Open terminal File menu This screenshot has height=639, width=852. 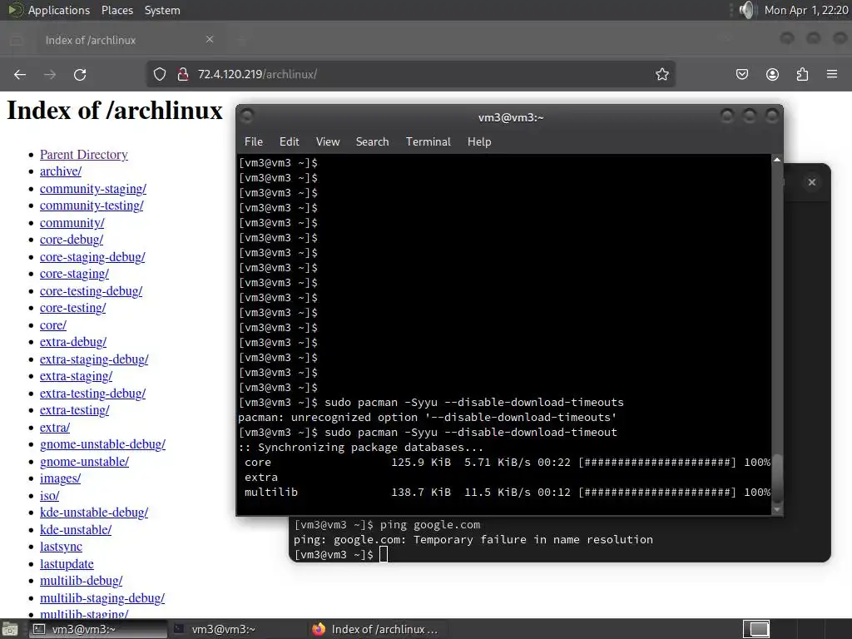click(x=254, y=141)
